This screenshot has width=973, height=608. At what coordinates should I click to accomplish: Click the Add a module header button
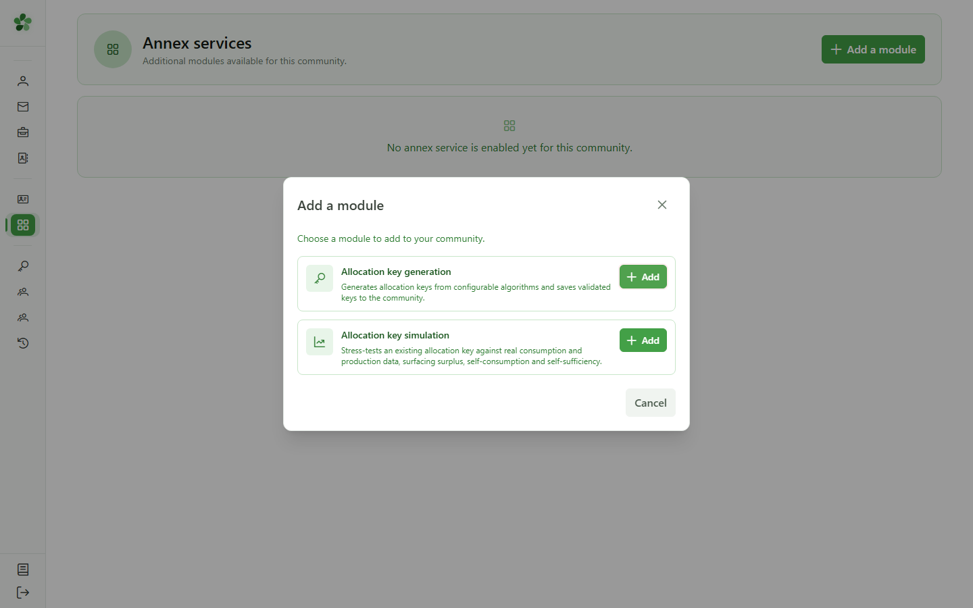tap(873, 49)
